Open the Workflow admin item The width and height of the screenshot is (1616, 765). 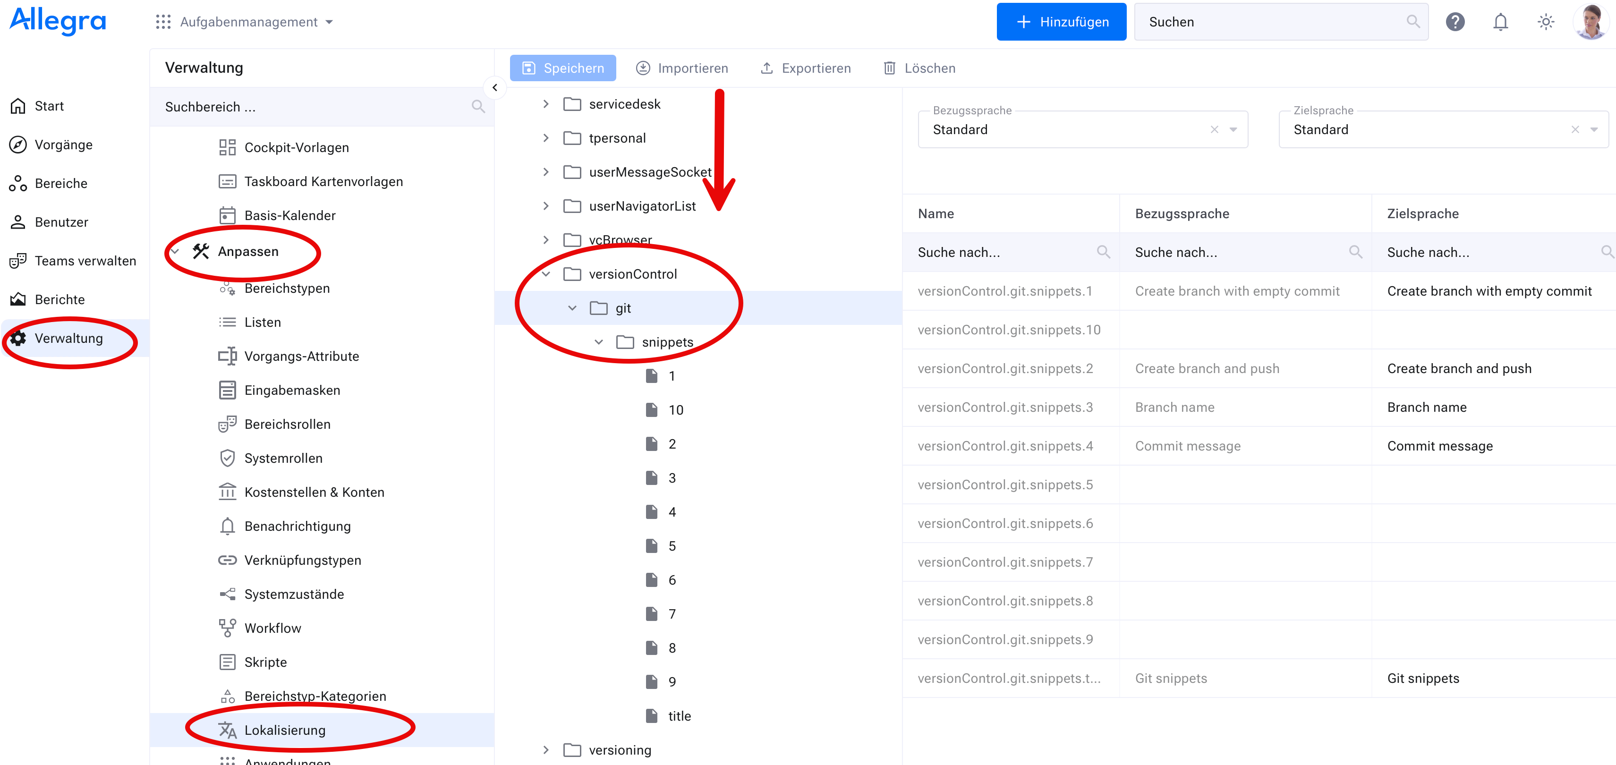(x=272, y=628)
